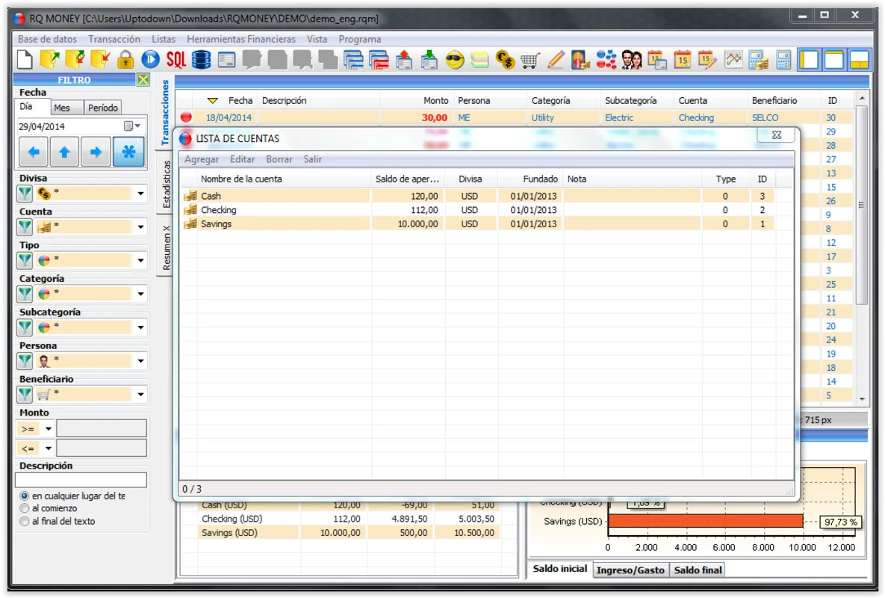Open the line chart statistics icon
Image resolution: width=885 pixels, height=598 pixels.
(733, 59)
